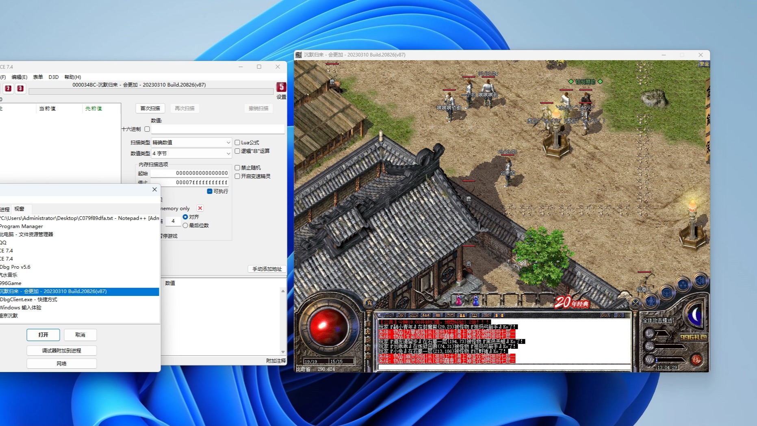Click the alignment value field showing 4

pyautogui.click(x=173, y=221)
